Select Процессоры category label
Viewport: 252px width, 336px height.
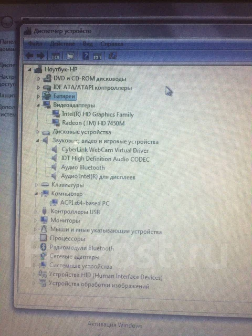[x=67, y=238]
